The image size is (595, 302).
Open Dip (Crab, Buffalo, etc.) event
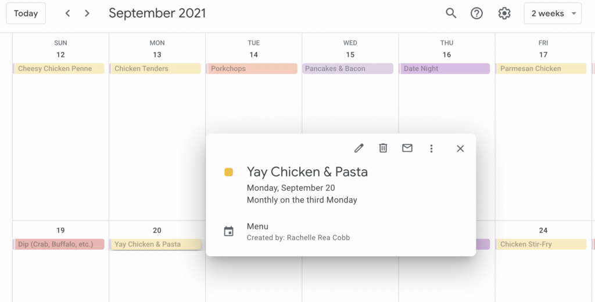point(59,245)
